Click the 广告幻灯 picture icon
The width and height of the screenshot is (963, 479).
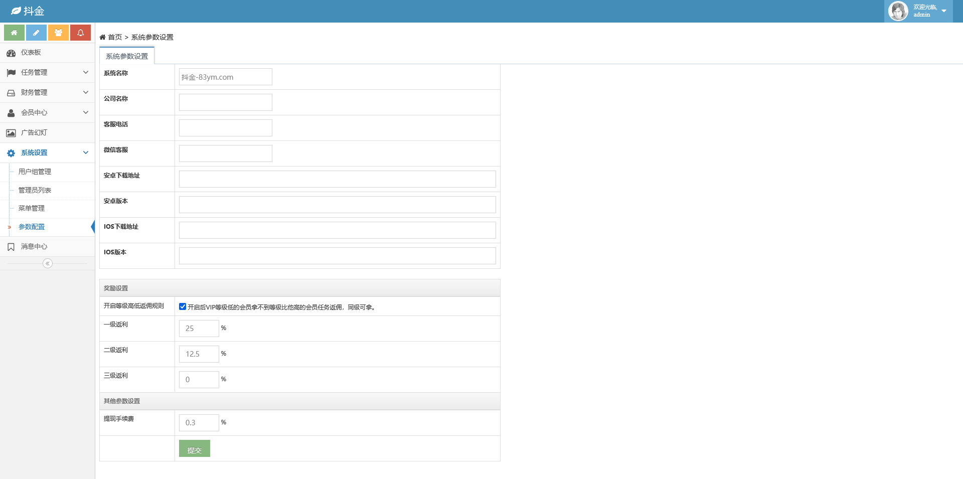coord(11,133)
